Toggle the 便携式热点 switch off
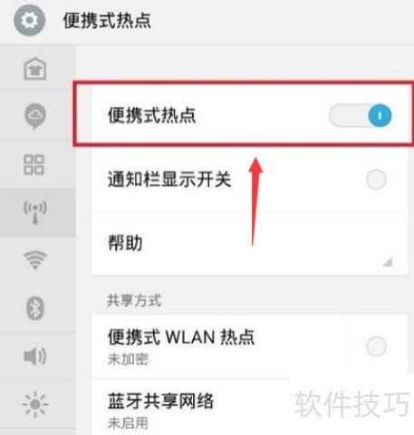The height and width of the screenshot is (435, 414). 361,116
